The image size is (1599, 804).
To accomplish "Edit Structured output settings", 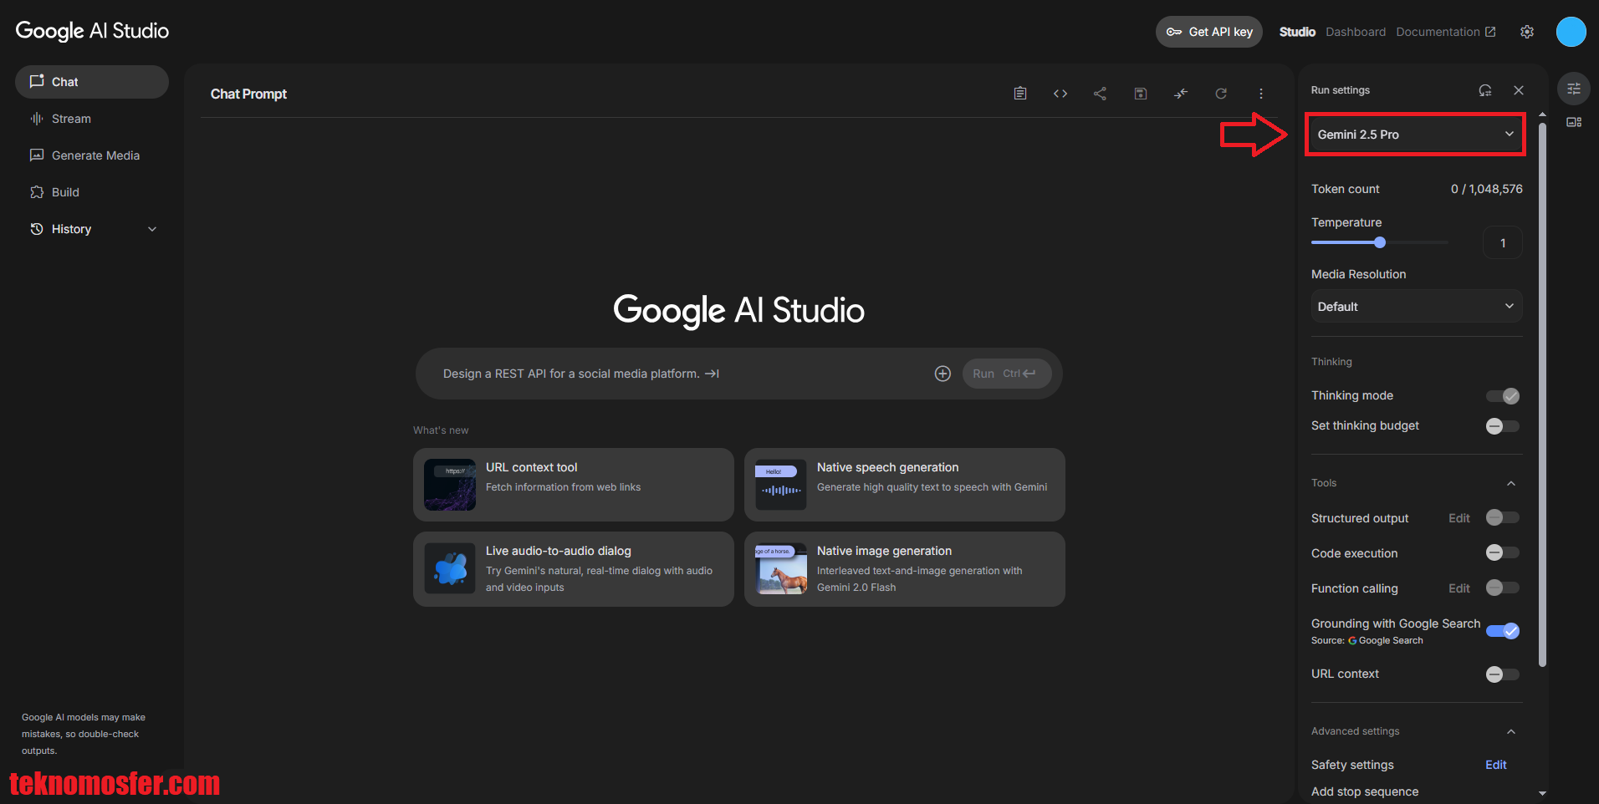I will (1459, 518).
